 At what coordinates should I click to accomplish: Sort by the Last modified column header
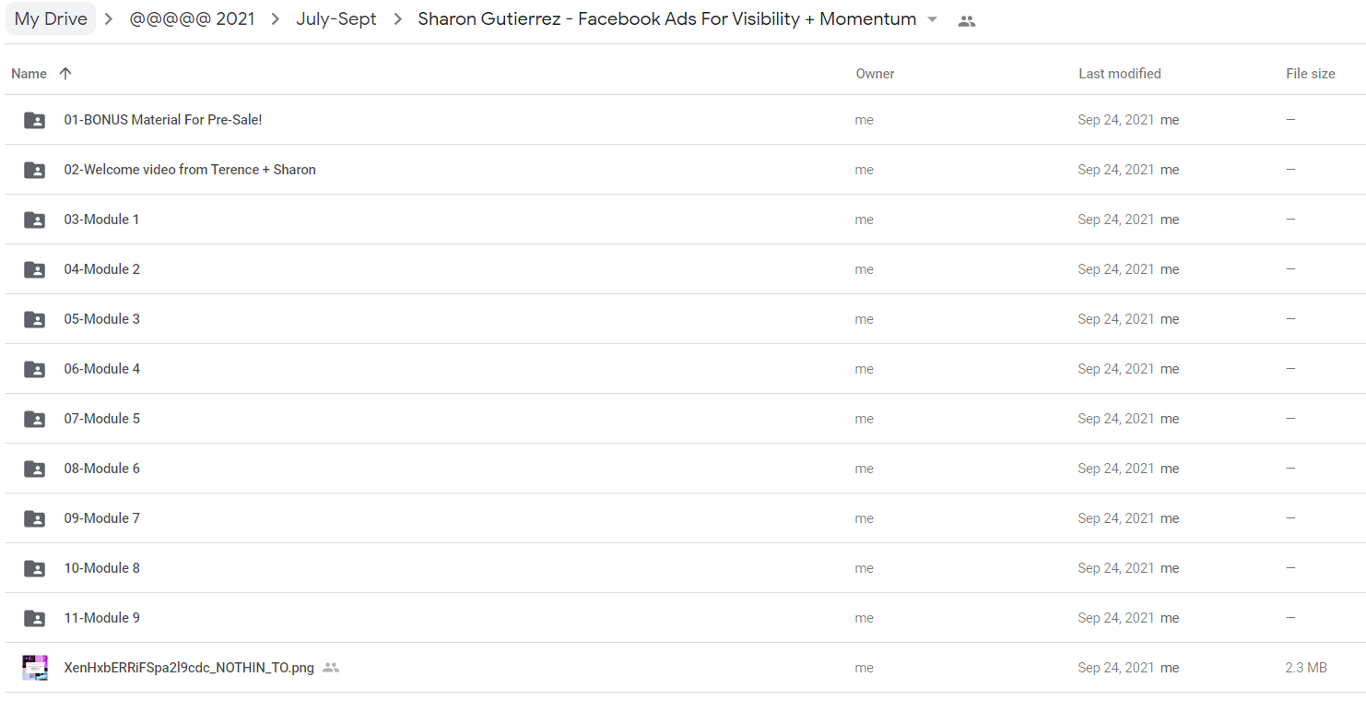[1119, 74]
